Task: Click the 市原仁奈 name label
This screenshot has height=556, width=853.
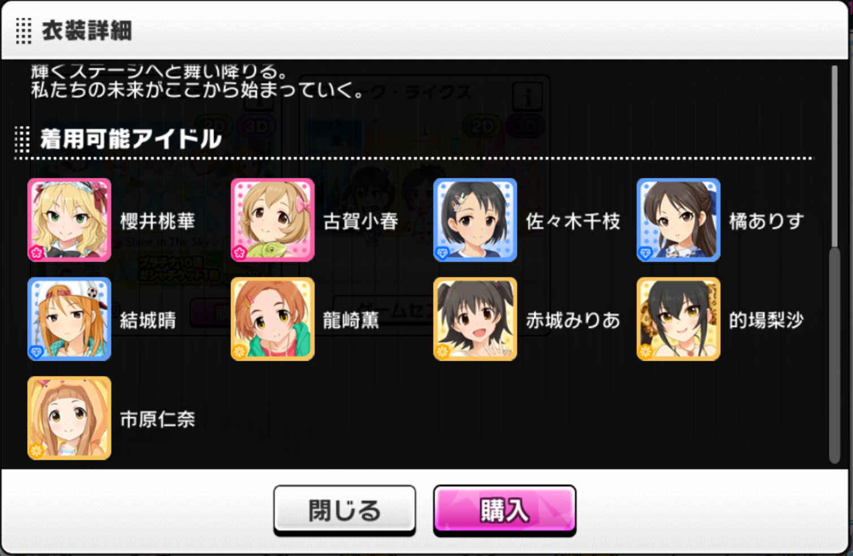Action: click(158, 419)
